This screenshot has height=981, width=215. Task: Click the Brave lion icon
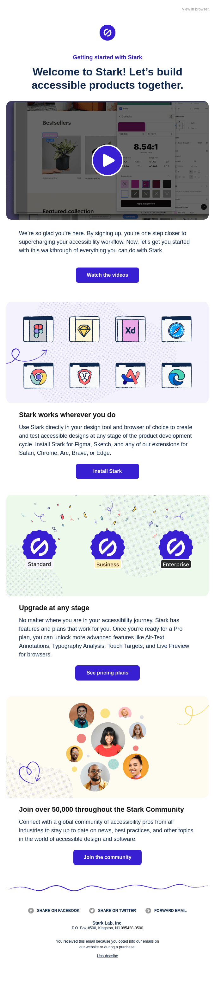[84, 376]
